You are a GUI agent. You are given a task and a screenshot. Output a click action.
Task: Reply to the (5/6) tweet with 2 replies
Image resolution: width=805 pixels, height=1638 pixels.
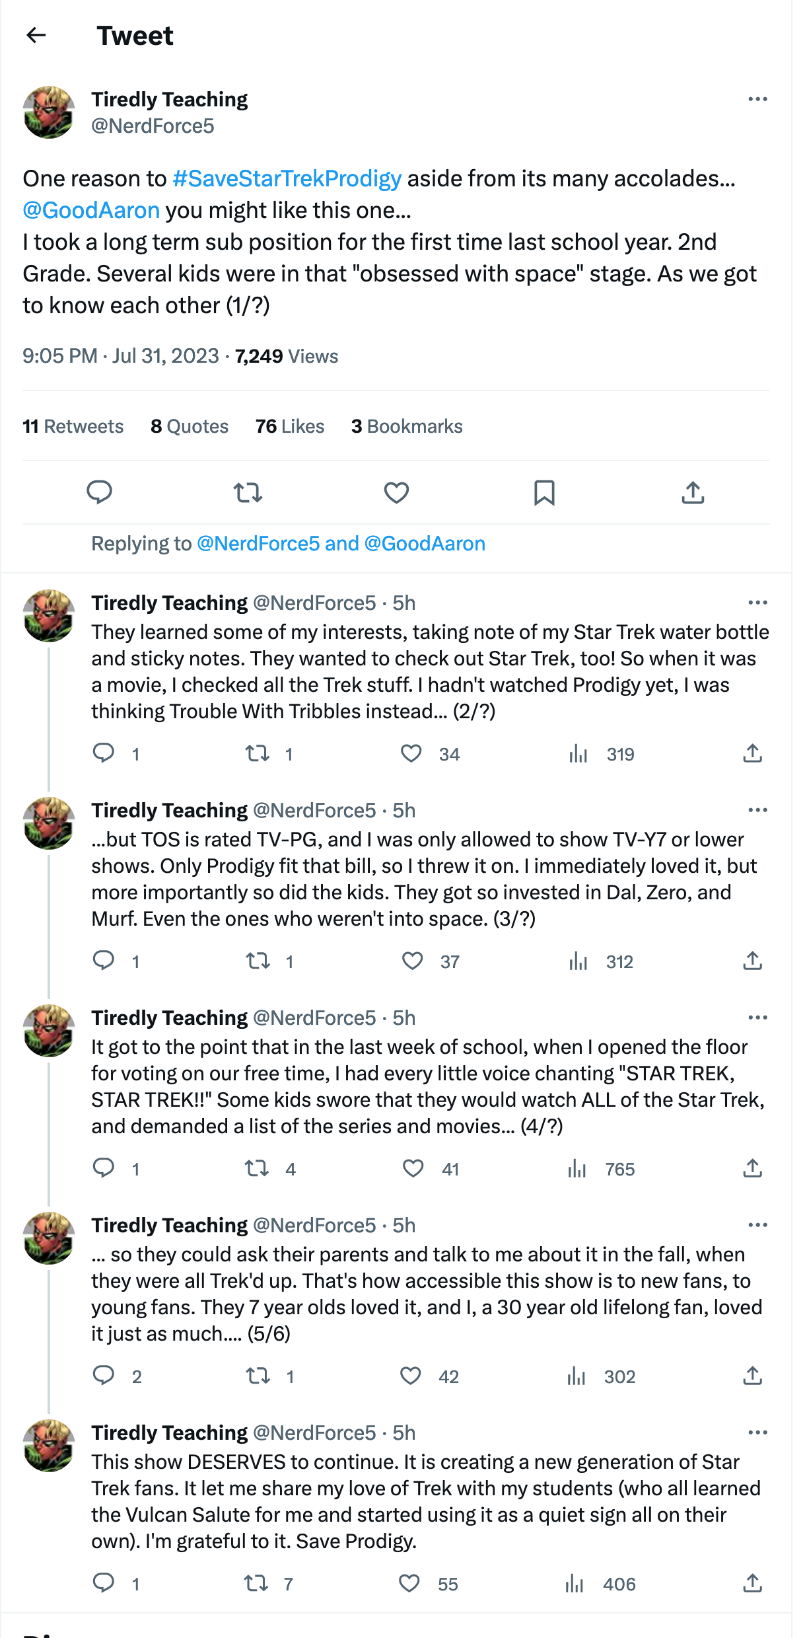point(104,1376)
